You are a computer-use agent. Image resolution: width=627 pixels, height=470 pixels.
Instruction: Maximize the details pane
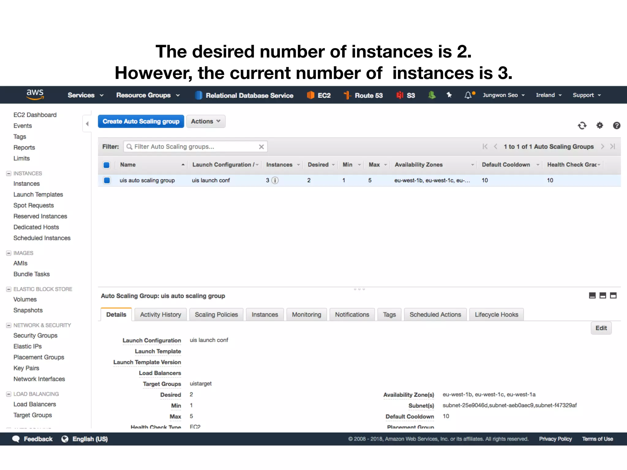pos(613,295)
